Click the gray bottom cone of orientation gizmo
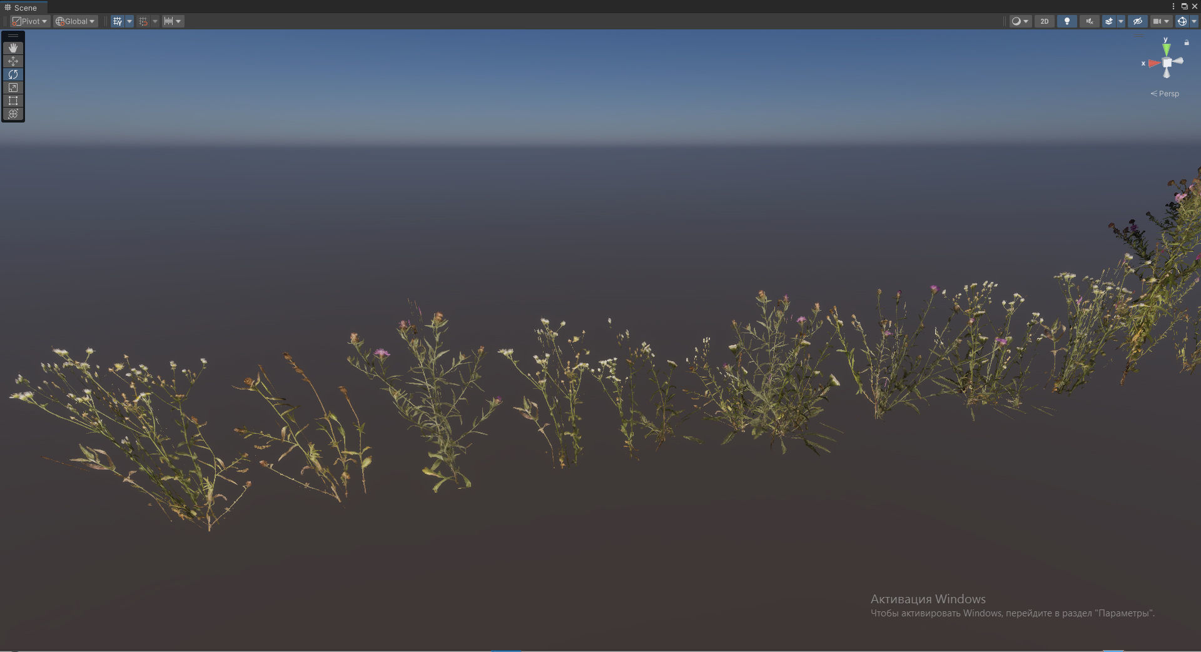This screenshot has height=652, width=1201. 1167,73
